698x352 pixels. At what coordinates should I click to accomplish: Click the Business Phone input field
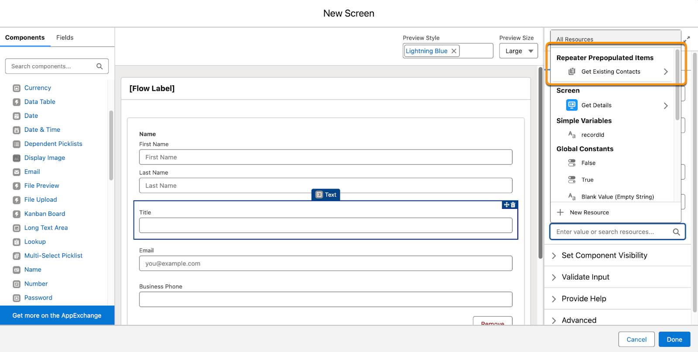tap(325, 299)
